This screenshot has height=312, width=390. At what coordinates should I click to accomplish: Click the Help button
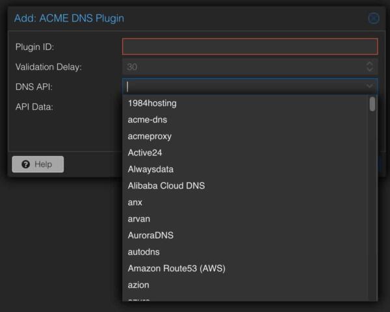(x=38, y=164)
